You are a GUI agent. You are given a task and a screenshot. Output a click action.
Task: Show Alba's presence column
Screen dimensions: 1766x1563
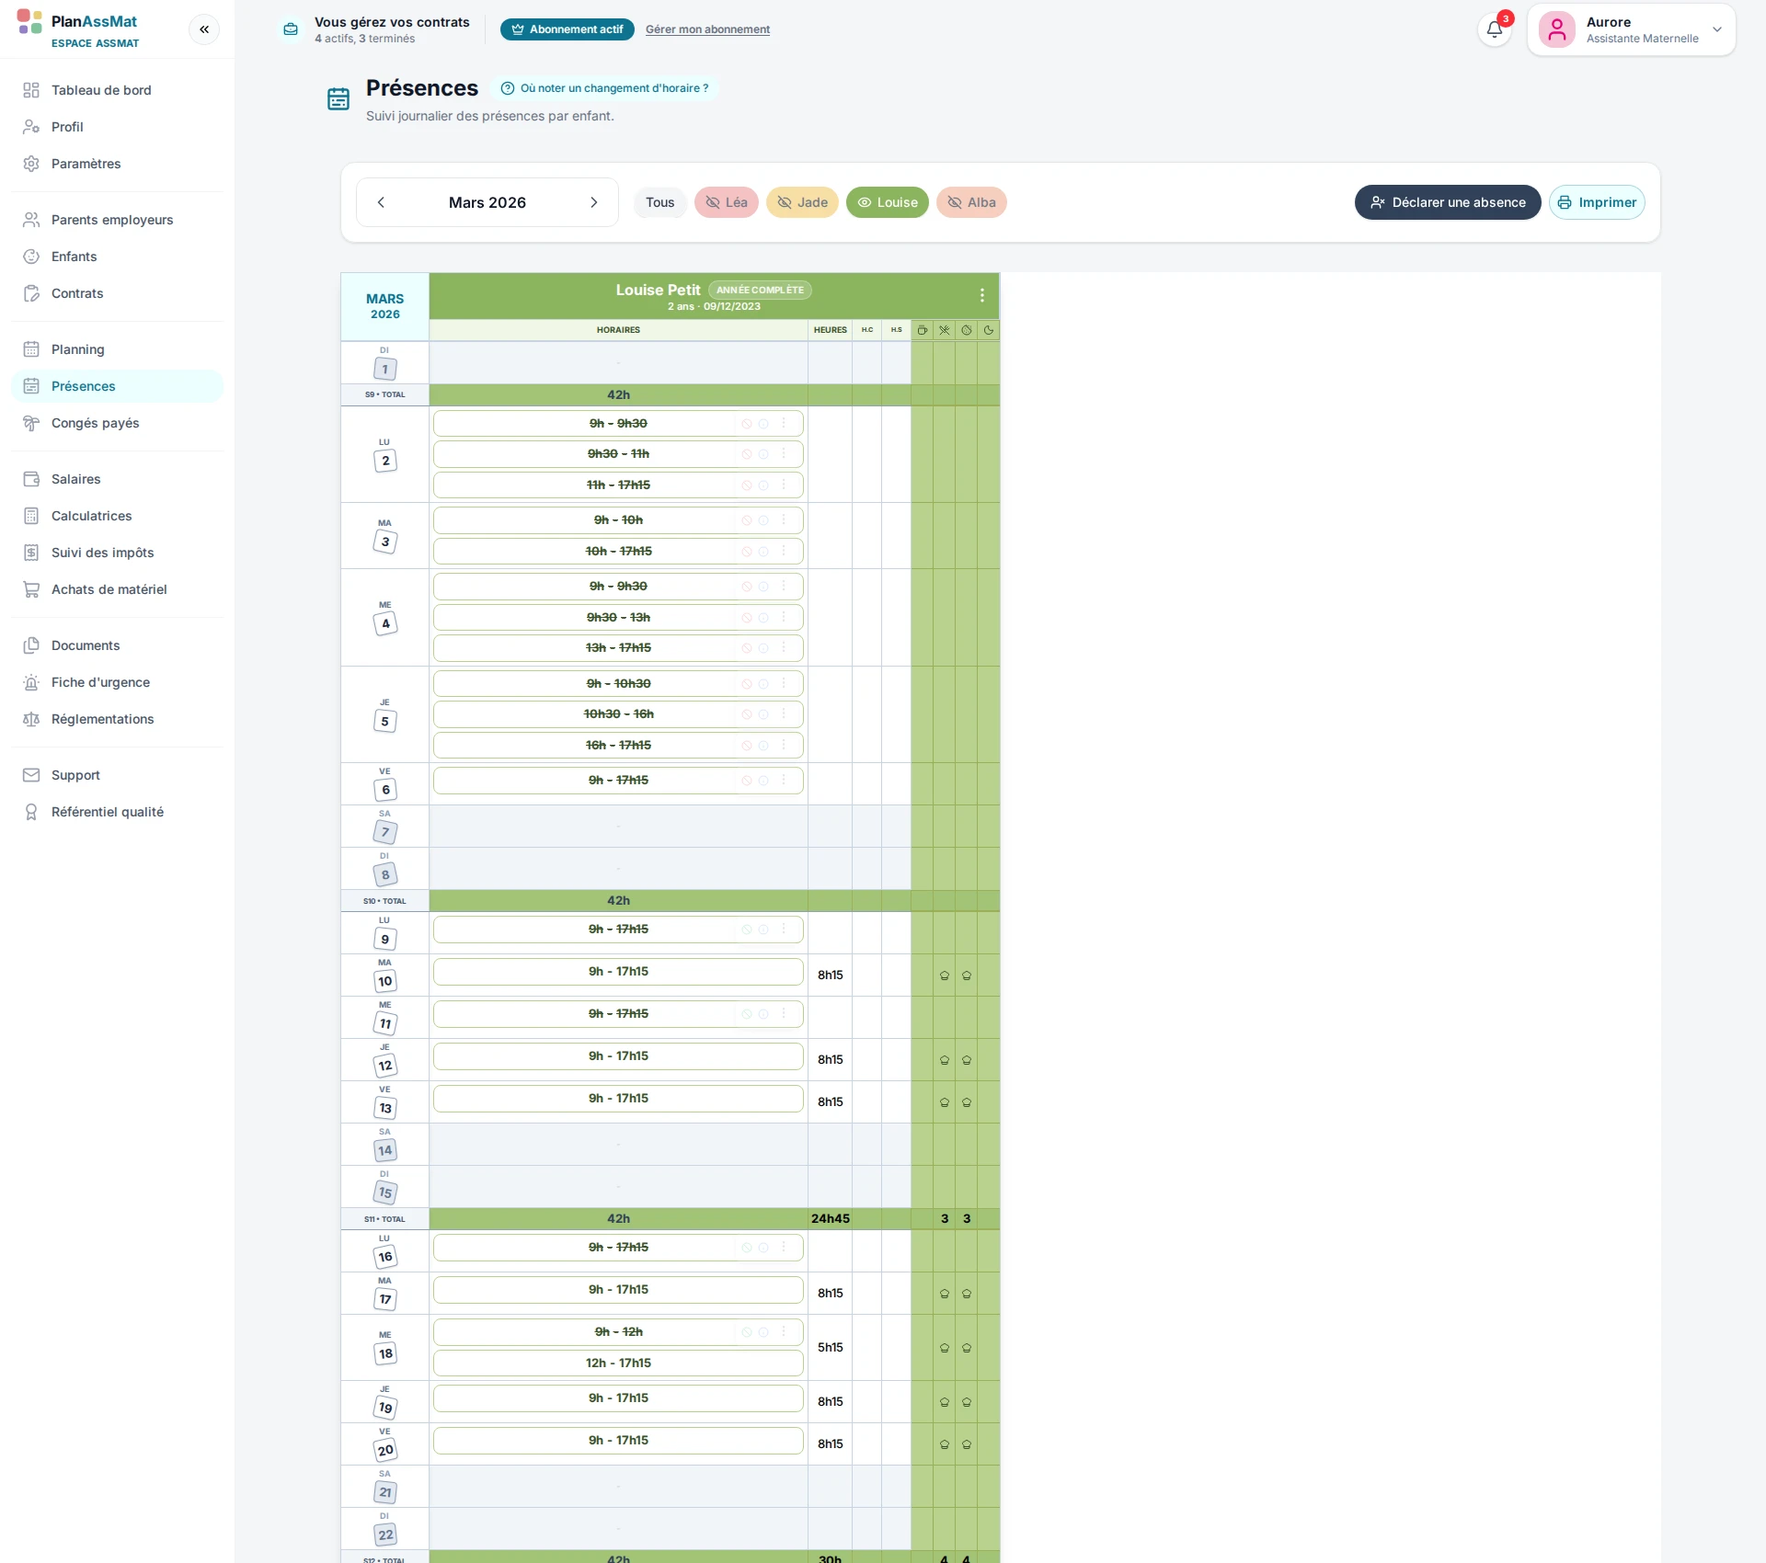coord(971,202)
